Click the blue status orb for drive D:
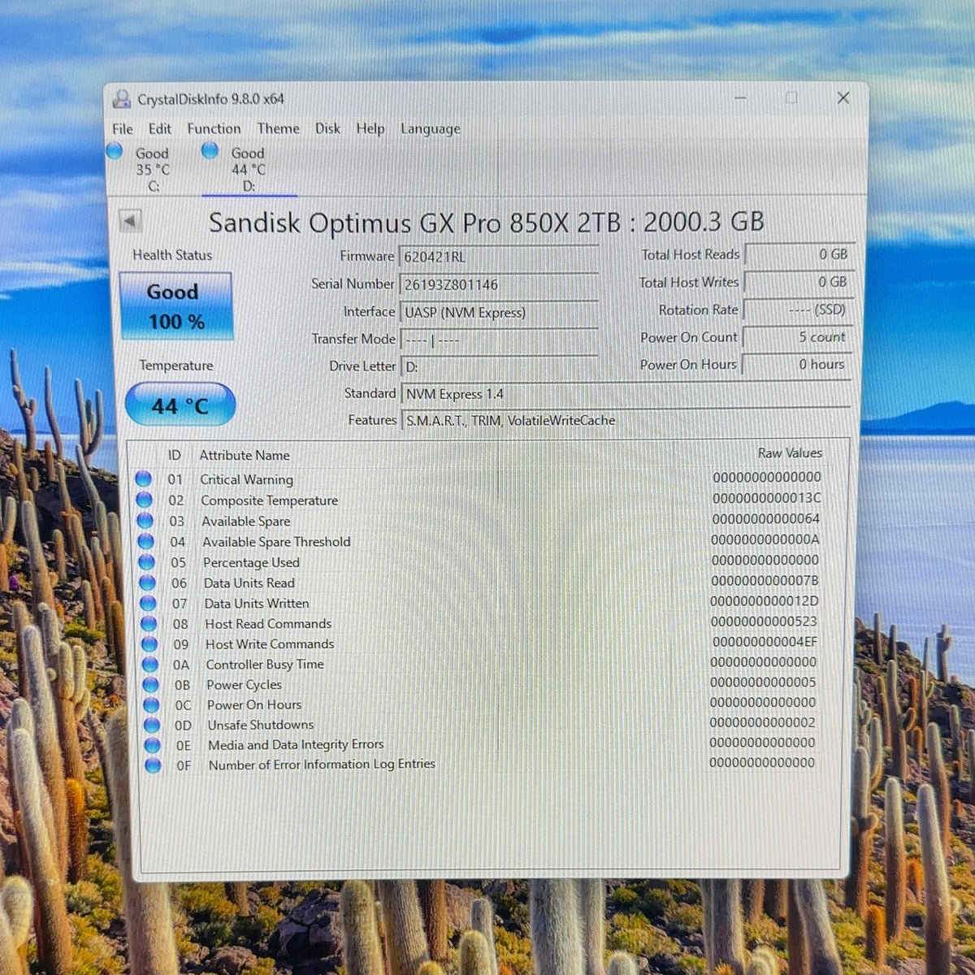The height and width of the screenshot is (975, 975). [x=210, y=150]
